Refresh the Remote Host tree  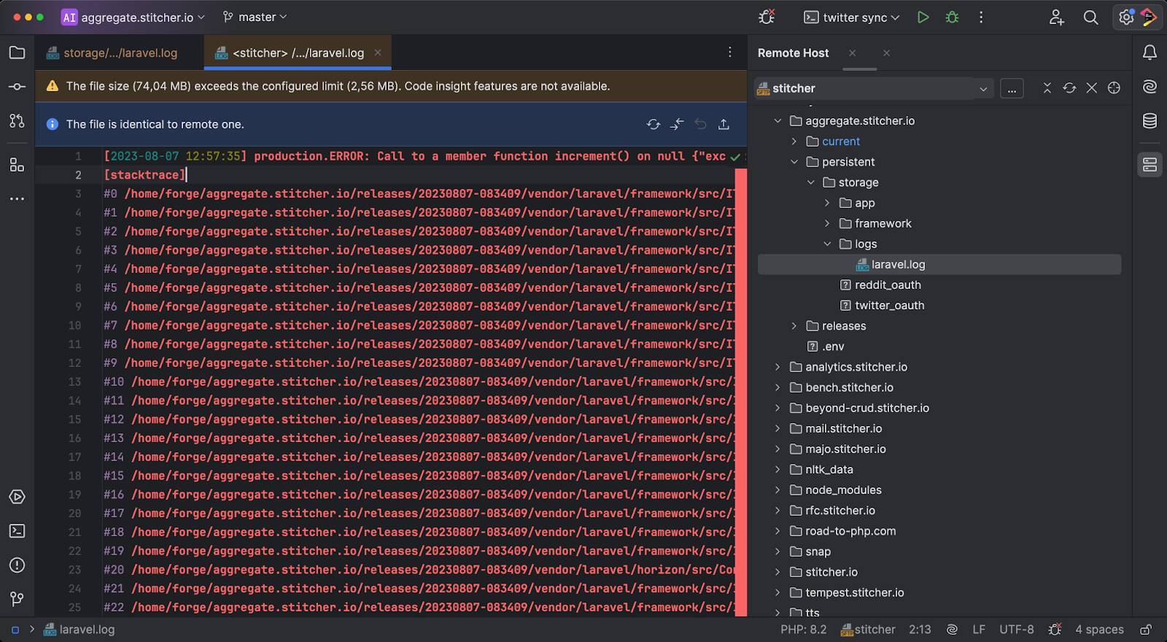click(x=1069, y=88)
